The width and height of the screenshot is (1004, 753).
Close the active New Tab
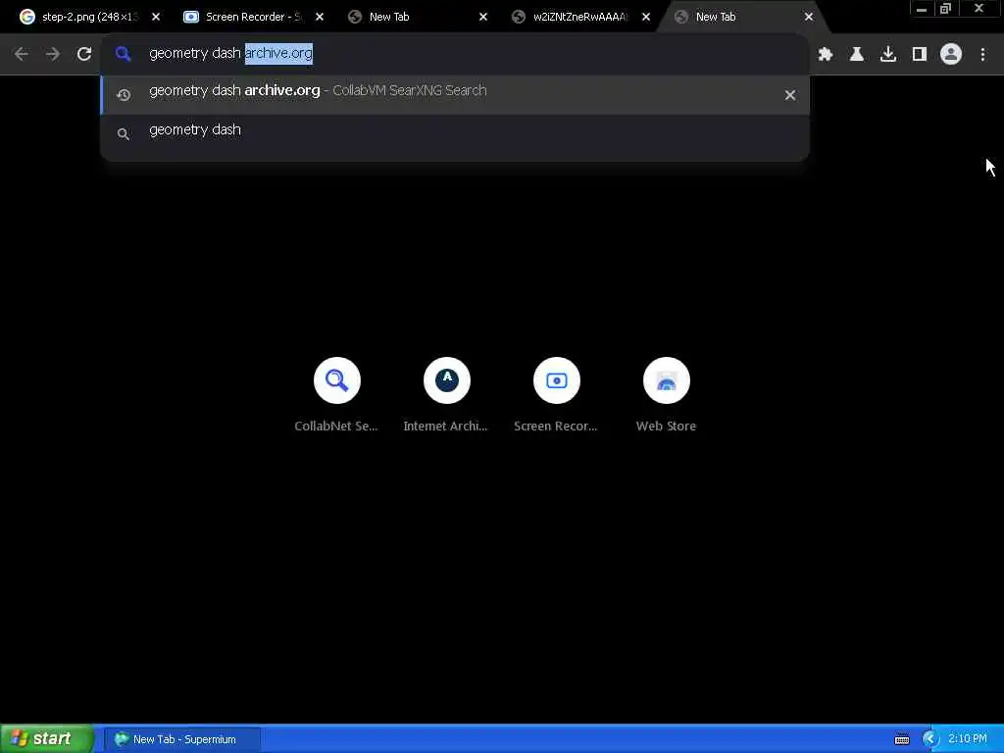809,17
